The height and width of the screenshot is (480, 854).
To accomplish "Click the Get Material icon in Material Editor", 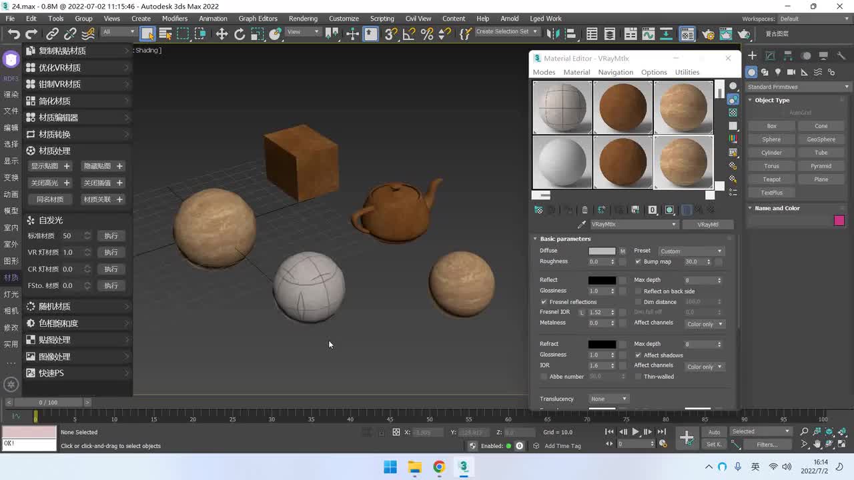I will pos(538,210).
